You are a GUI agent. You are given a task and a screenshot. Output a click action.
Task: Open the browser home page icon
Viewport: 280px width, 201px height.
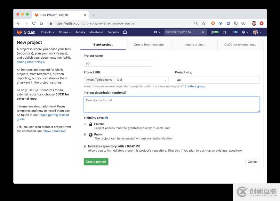coord(41,23)
